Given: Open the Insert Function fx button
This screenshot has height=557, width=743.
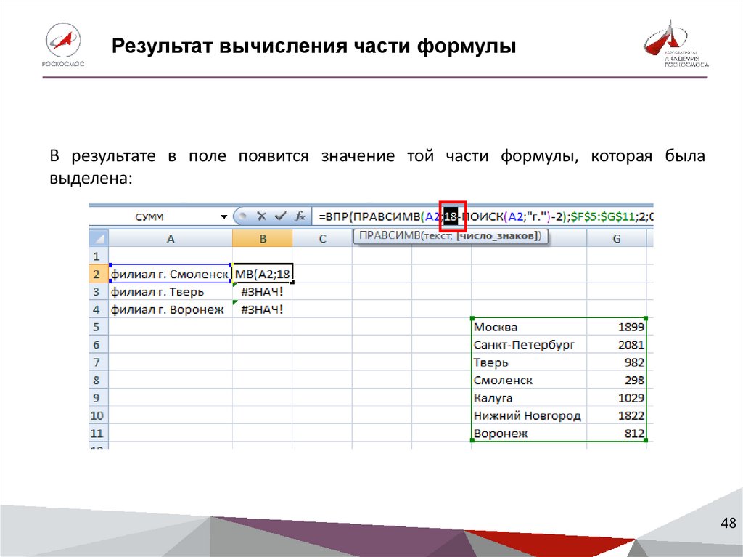Looking at the screenshot, I should click(x=298, y=216).
